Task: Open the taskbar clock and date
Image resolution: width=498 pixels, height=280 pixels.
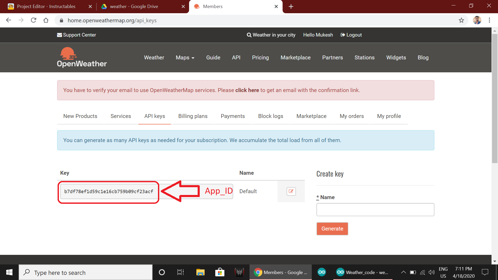Action: coord(464,272)
